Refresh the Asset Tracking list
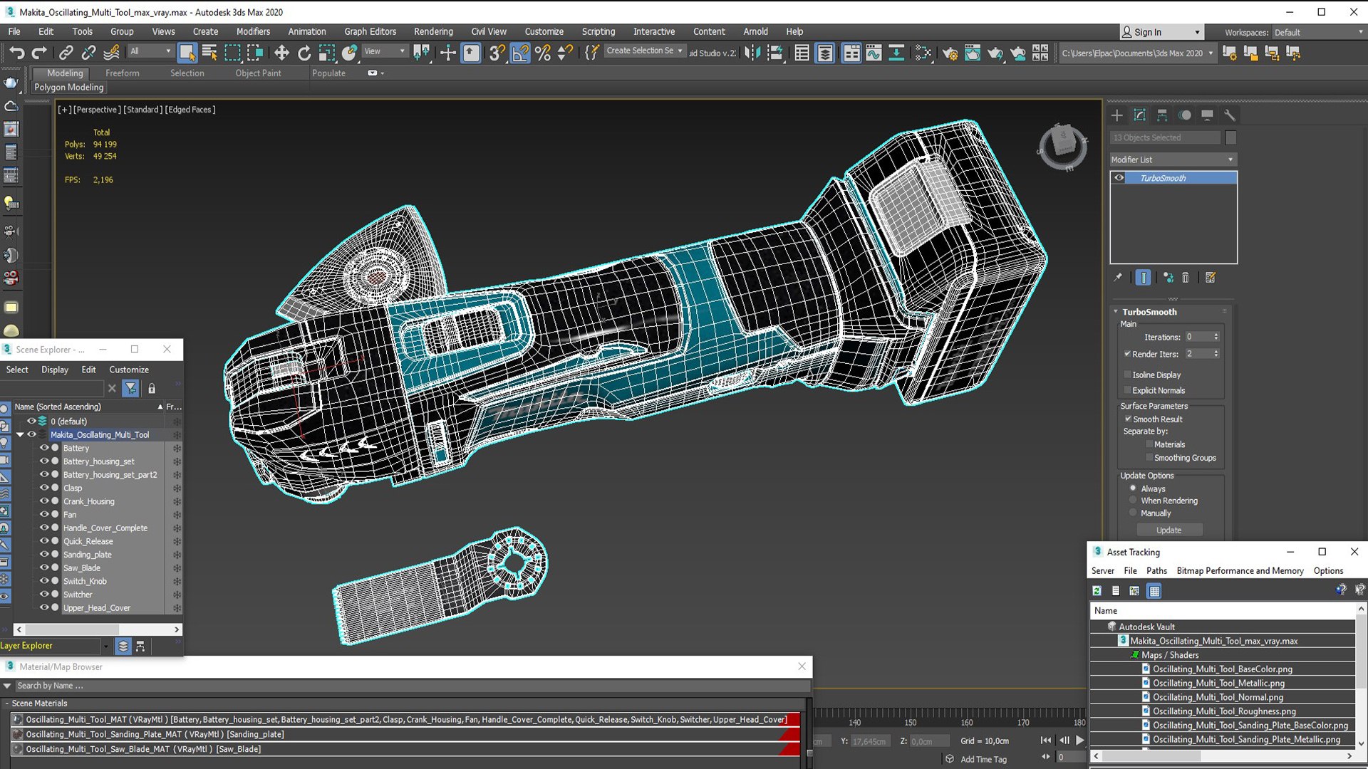Viewport: 1368px width, 769px height. pos(1097,591)
